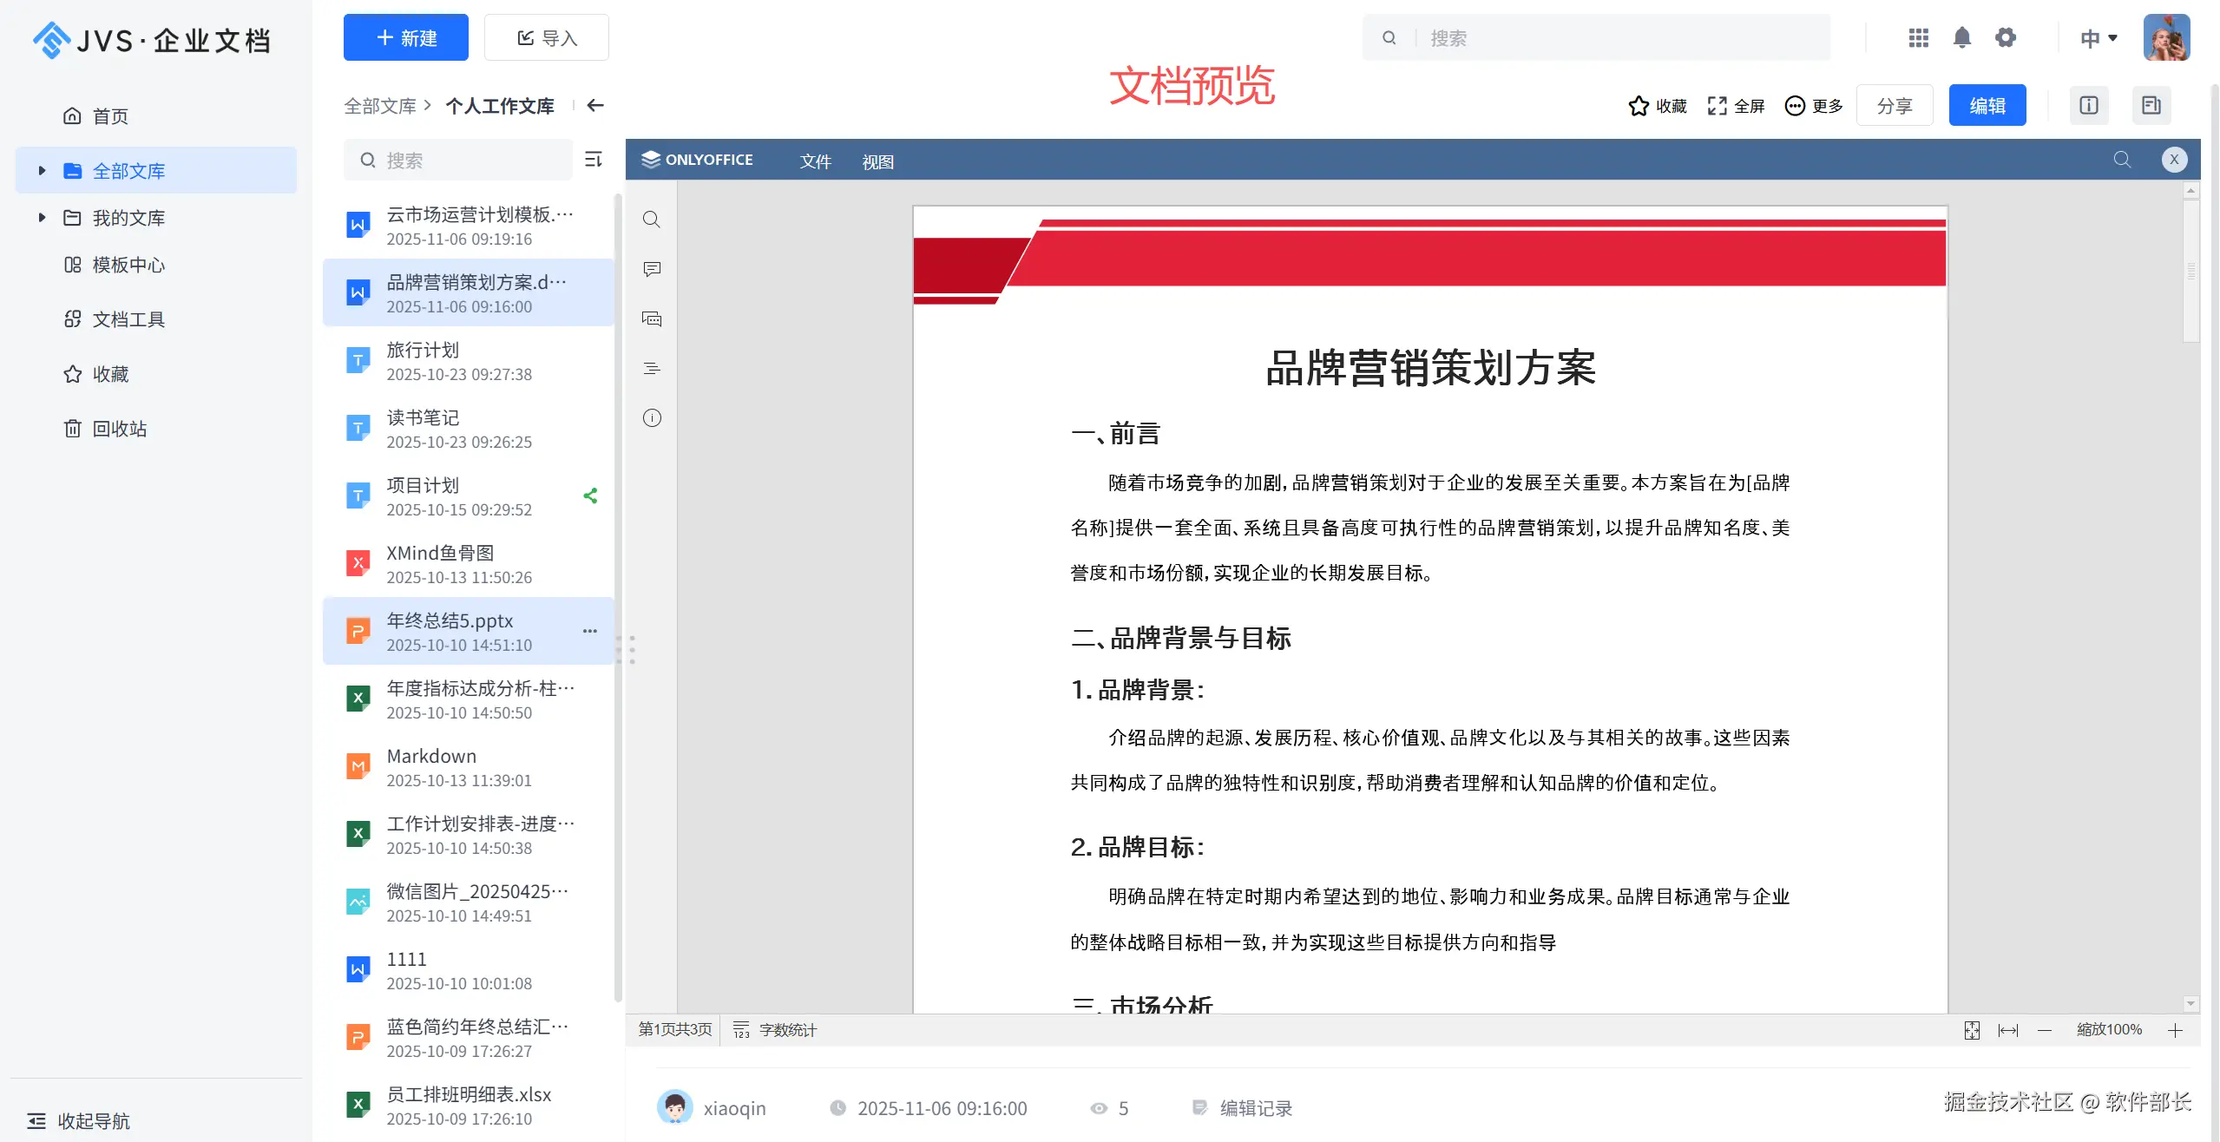Click the fit-to-width icon in status bar
The height and width of the screenshot is (1142, 2220).
[x=2007, y=1030]
